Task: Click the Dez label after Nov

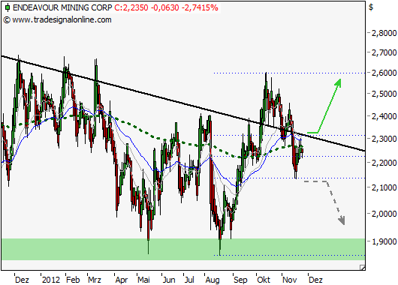Action: (x=315, y=280)
